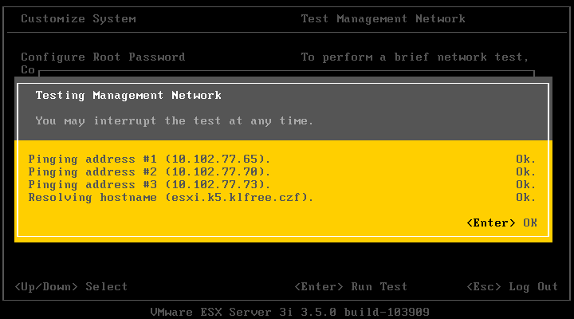This screenshot has height=319, width=574.
Task: Click the Ok status for address #1
Action: click(x=525, y=159)
